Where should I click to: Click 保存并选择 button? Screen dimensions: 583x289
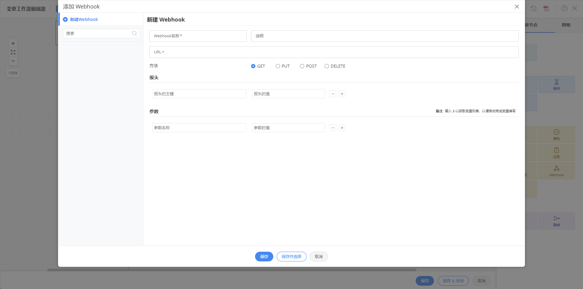[x=291, y=257]
